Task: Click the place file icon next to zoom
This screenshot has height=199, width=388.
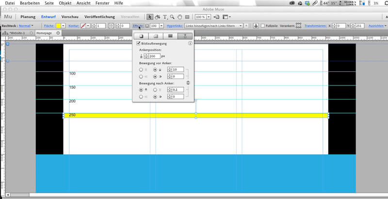Action: (x=216, y=17)
